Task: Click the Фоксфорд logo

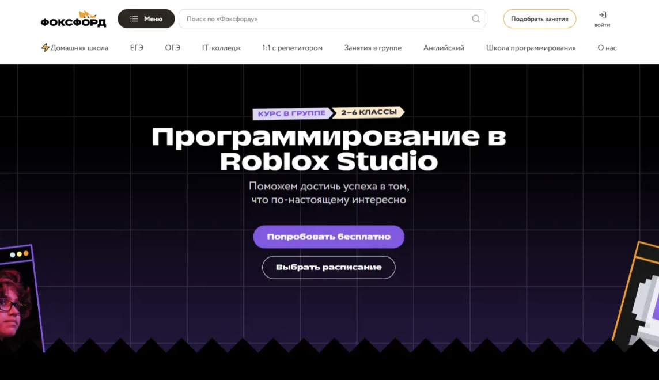Action: [x=73, y=19]
